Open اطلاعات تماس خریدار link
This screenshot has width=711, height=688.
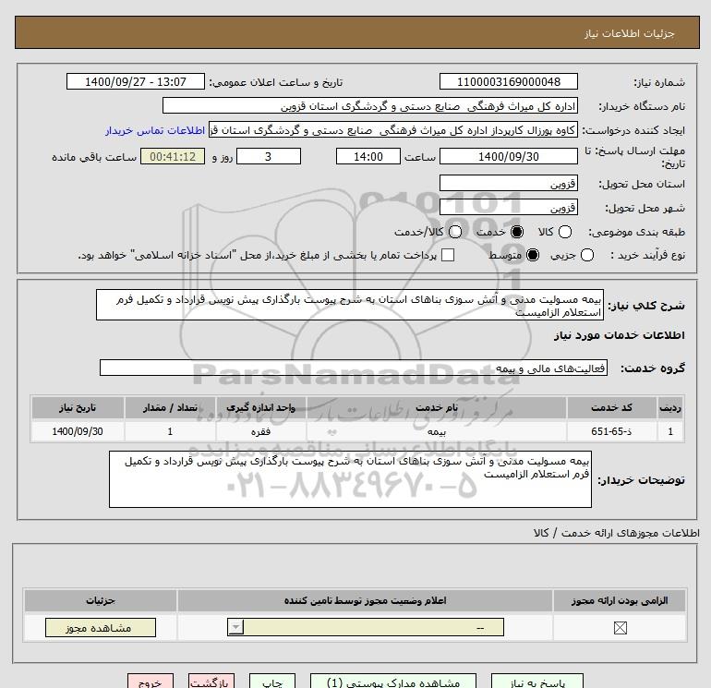pyautogui.click(x=155, y=130)
